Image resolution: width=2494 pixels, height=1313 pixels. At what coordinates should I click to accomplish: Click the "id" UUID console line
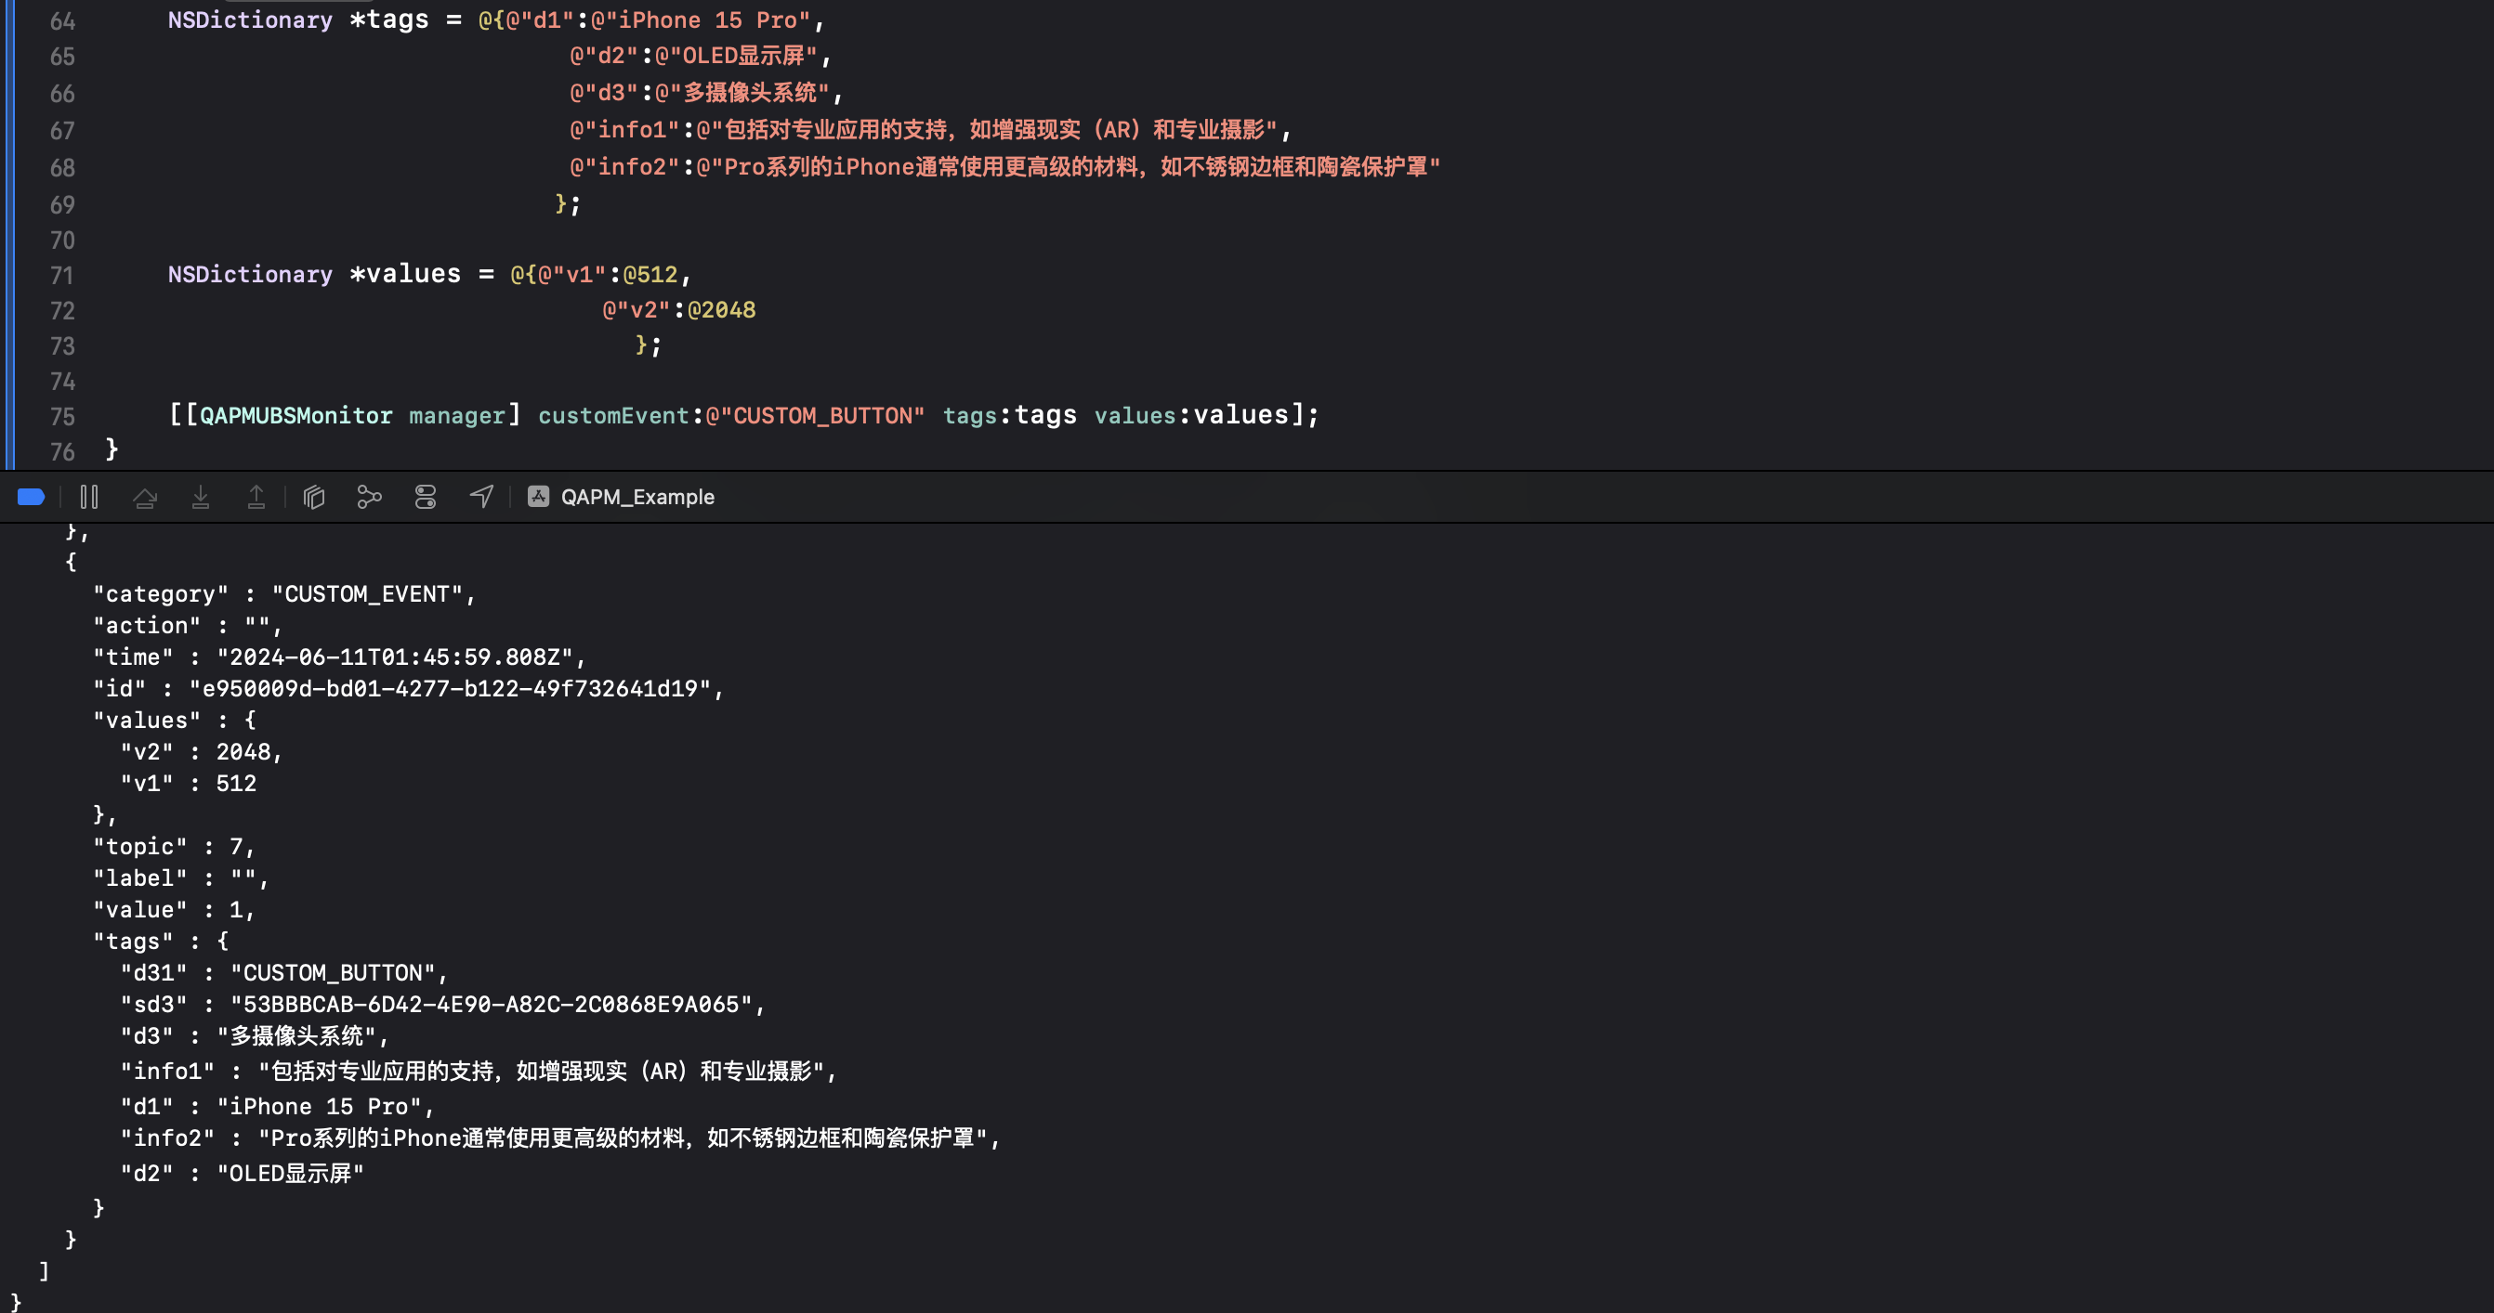pyautogui.click(x=409, y=689)
